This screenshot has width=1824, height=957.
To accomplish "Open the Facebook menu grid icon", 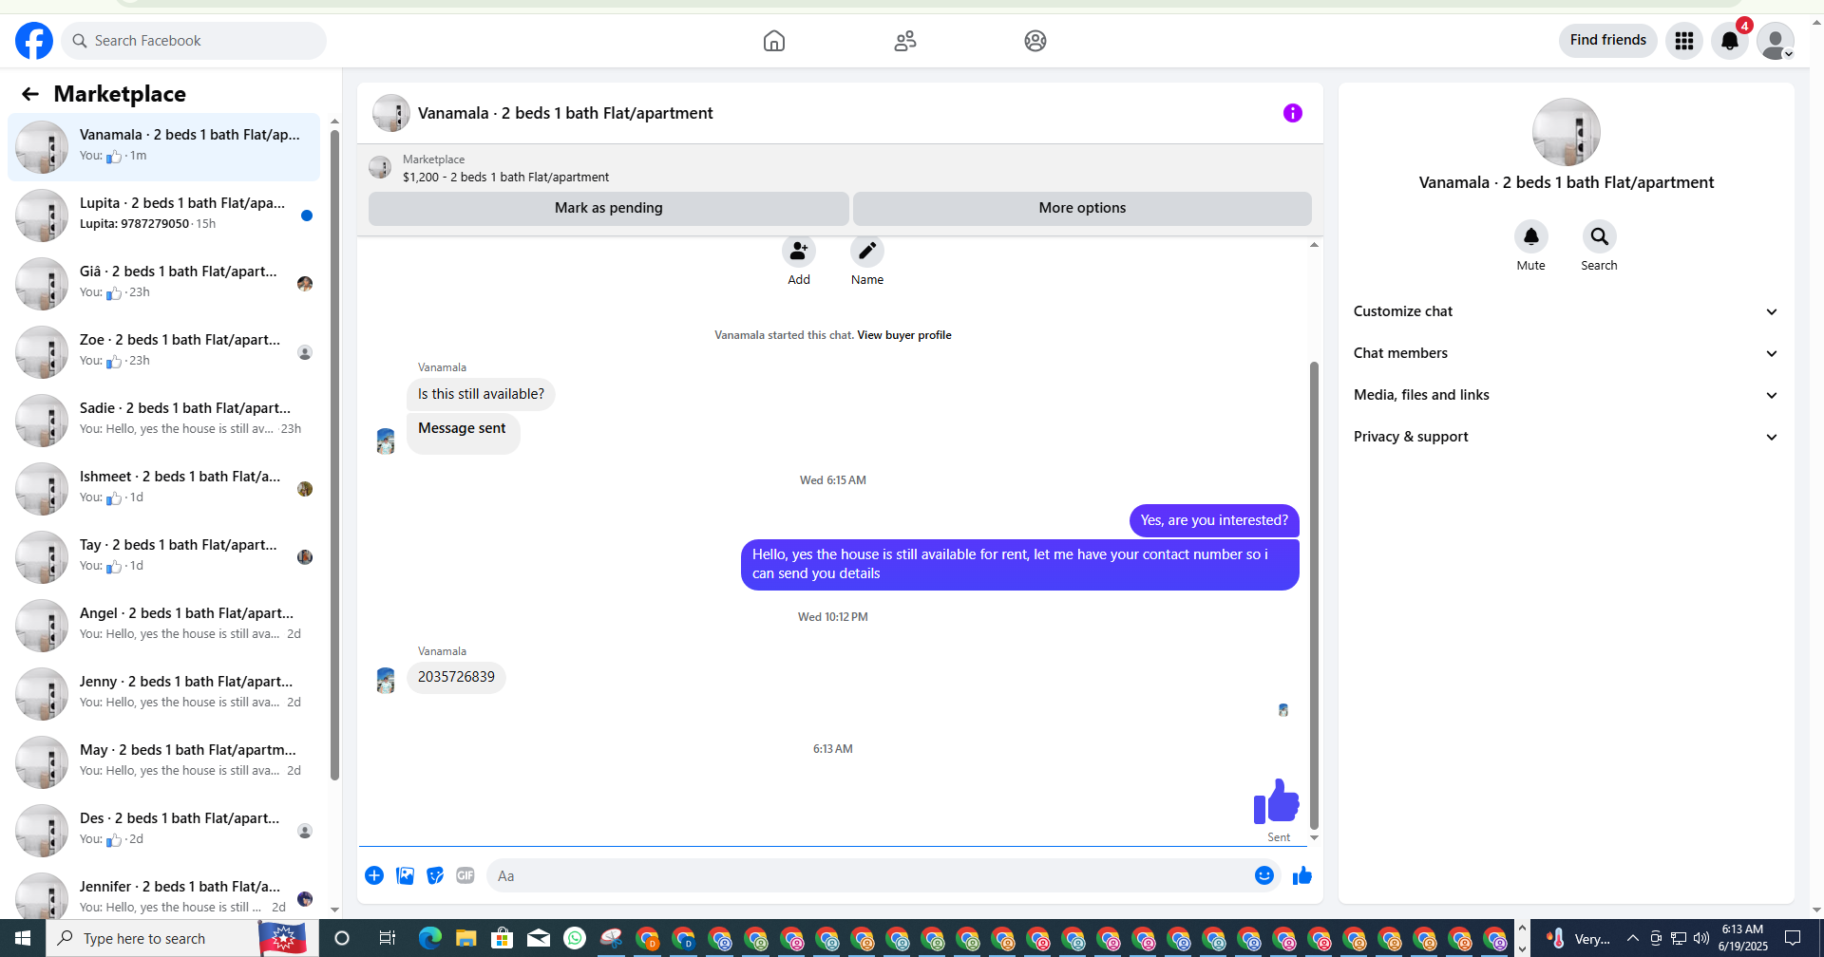I will (1684, 41).
